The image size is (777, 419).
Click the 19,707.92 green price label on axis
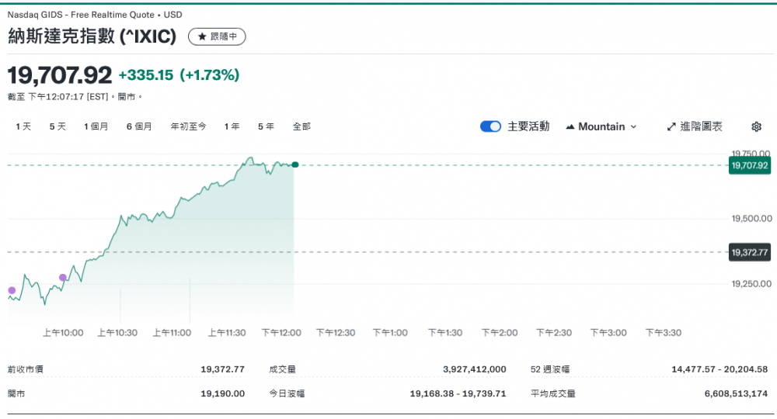point(749,165)
